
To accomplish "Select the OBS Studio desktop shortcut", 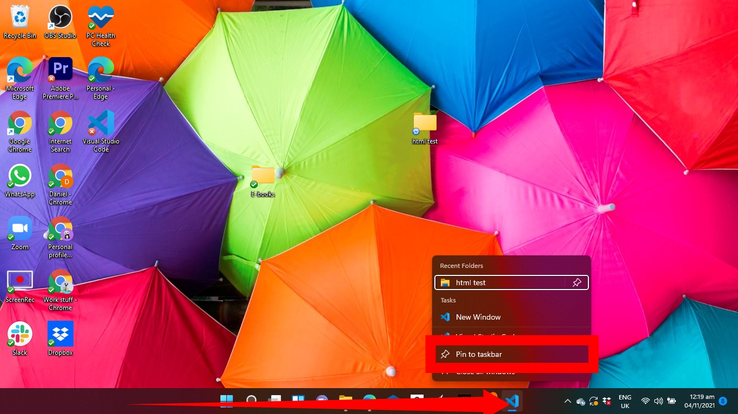I will (60, 22).
